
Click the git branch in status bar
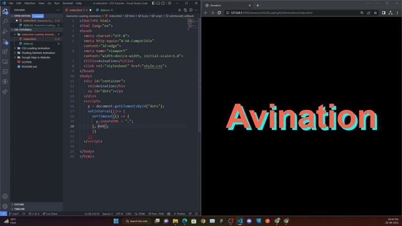14,213
